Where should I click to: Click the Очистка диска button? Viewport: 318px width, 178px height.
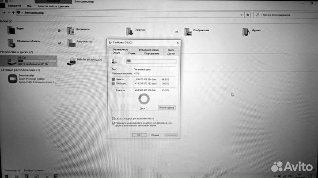point(167,107)
